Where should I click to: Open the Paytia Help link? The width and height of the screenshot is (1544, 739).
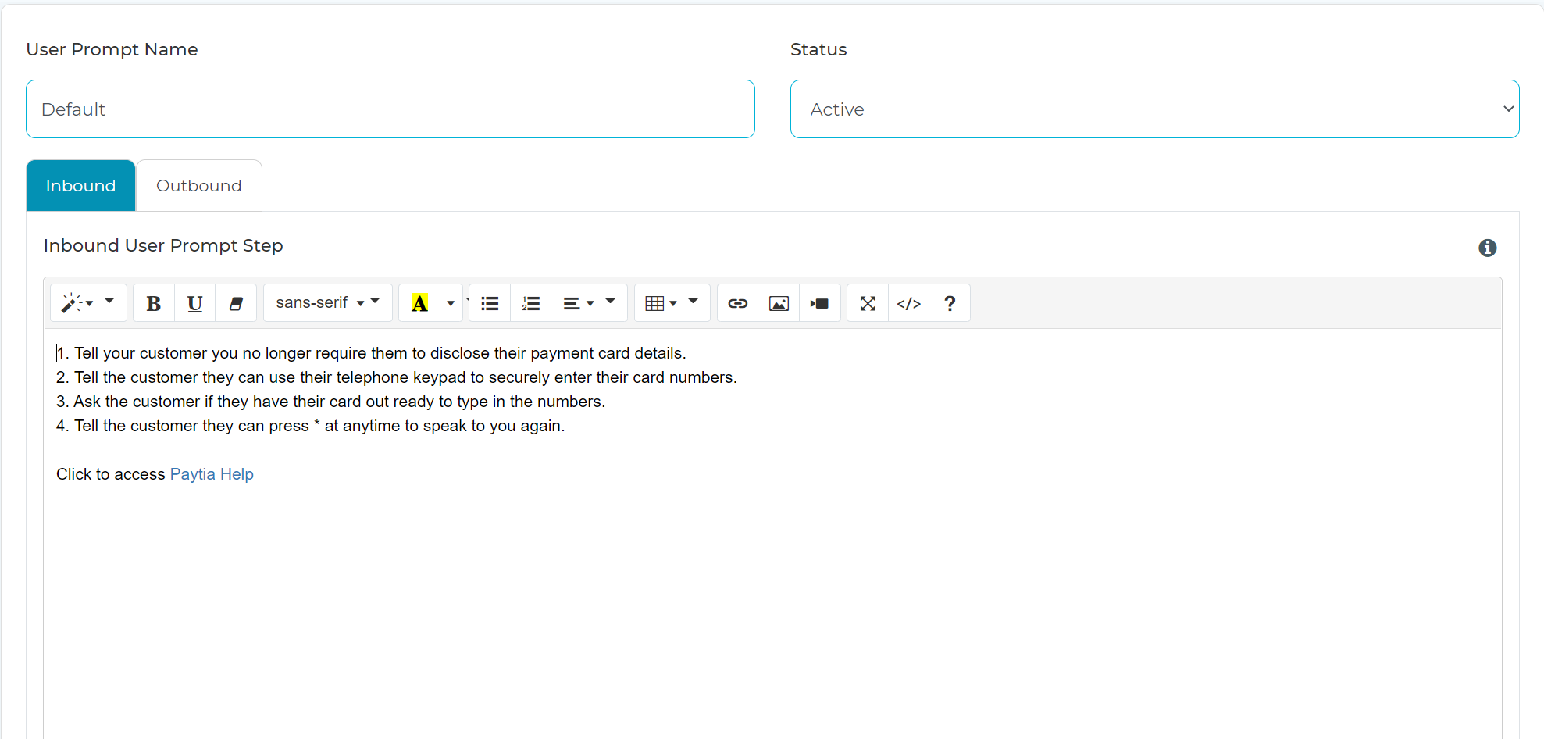click(211, 473)
